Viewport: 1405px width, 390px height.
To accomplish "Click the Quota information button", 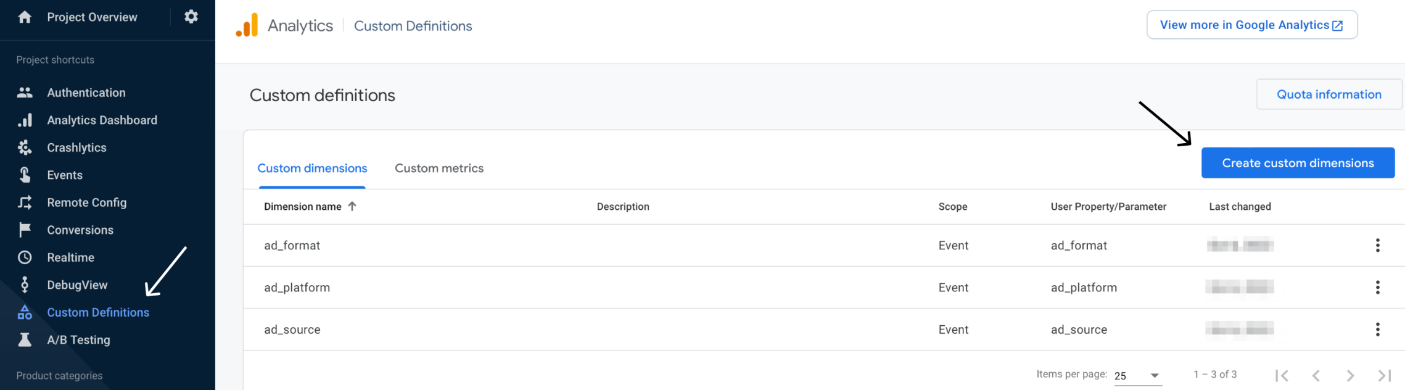I will (1329, 94).
